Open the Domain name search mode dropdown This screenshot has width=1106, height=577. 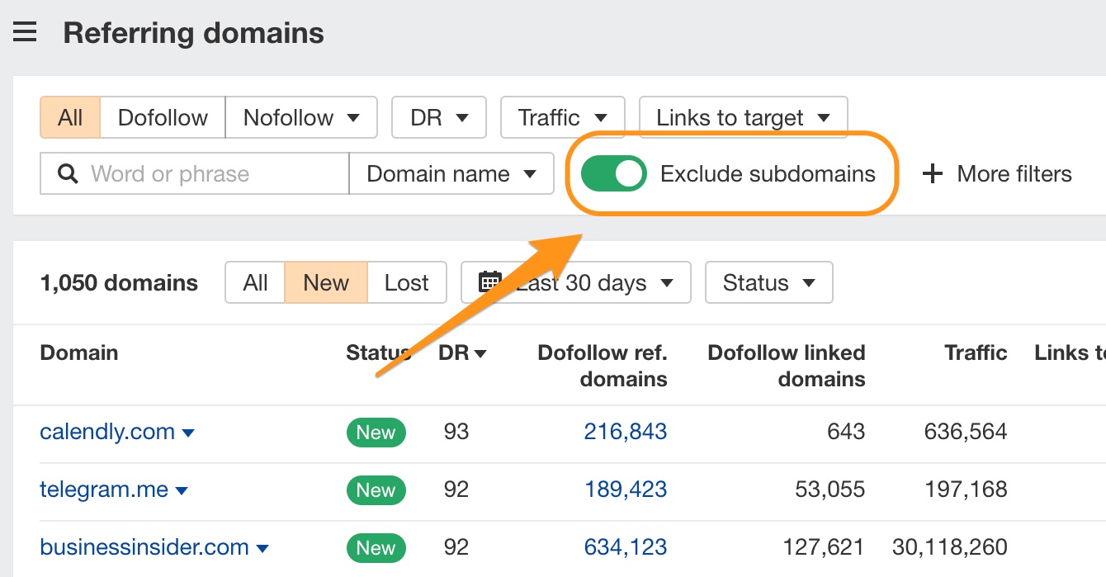point(451,174)
